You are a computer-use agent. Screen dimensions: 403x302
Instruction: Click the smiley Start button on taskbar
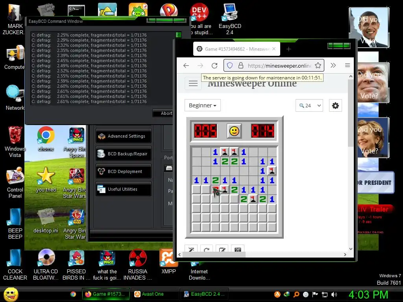pos(11,294)
